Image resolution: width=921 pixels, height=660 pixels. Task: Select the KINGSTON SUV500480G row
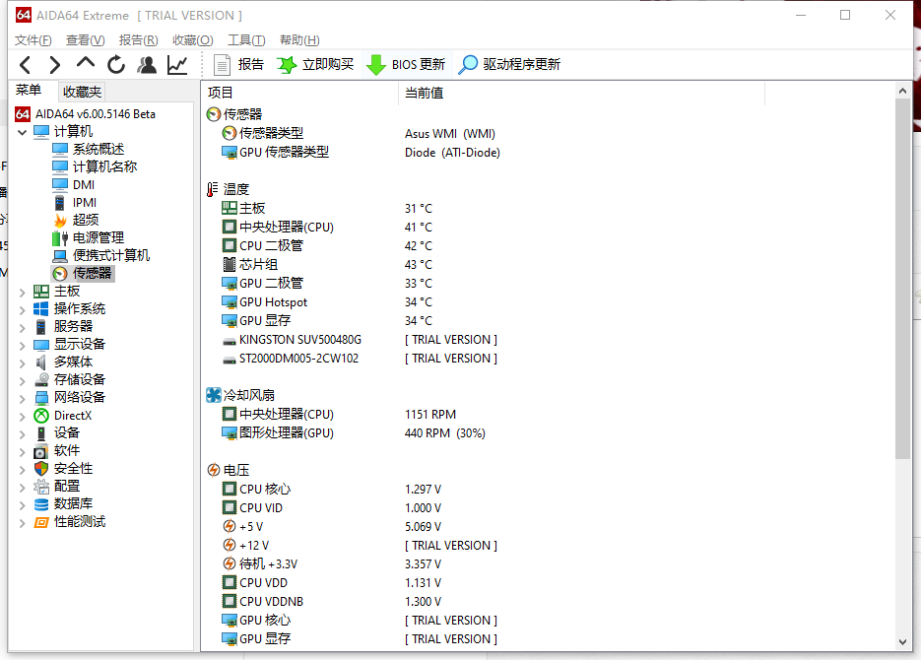(548, 340)
